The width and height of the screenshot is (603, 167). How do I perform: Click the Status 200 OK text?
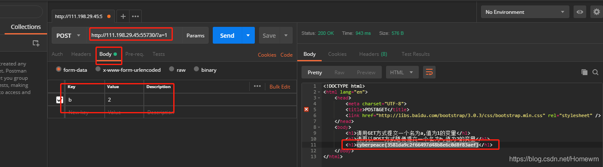click(x=317, y=33)
